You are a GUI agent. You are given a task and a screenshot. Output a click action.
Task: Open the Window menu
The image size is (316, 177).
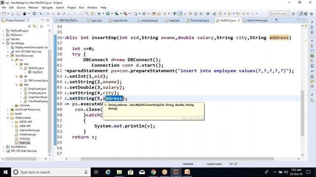(x=92, y=7)
